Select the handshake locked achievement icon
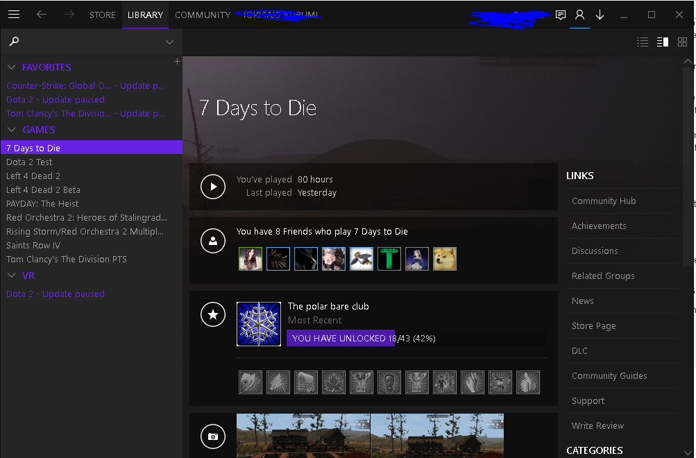 pyautogui.click(x=500, y=382)
